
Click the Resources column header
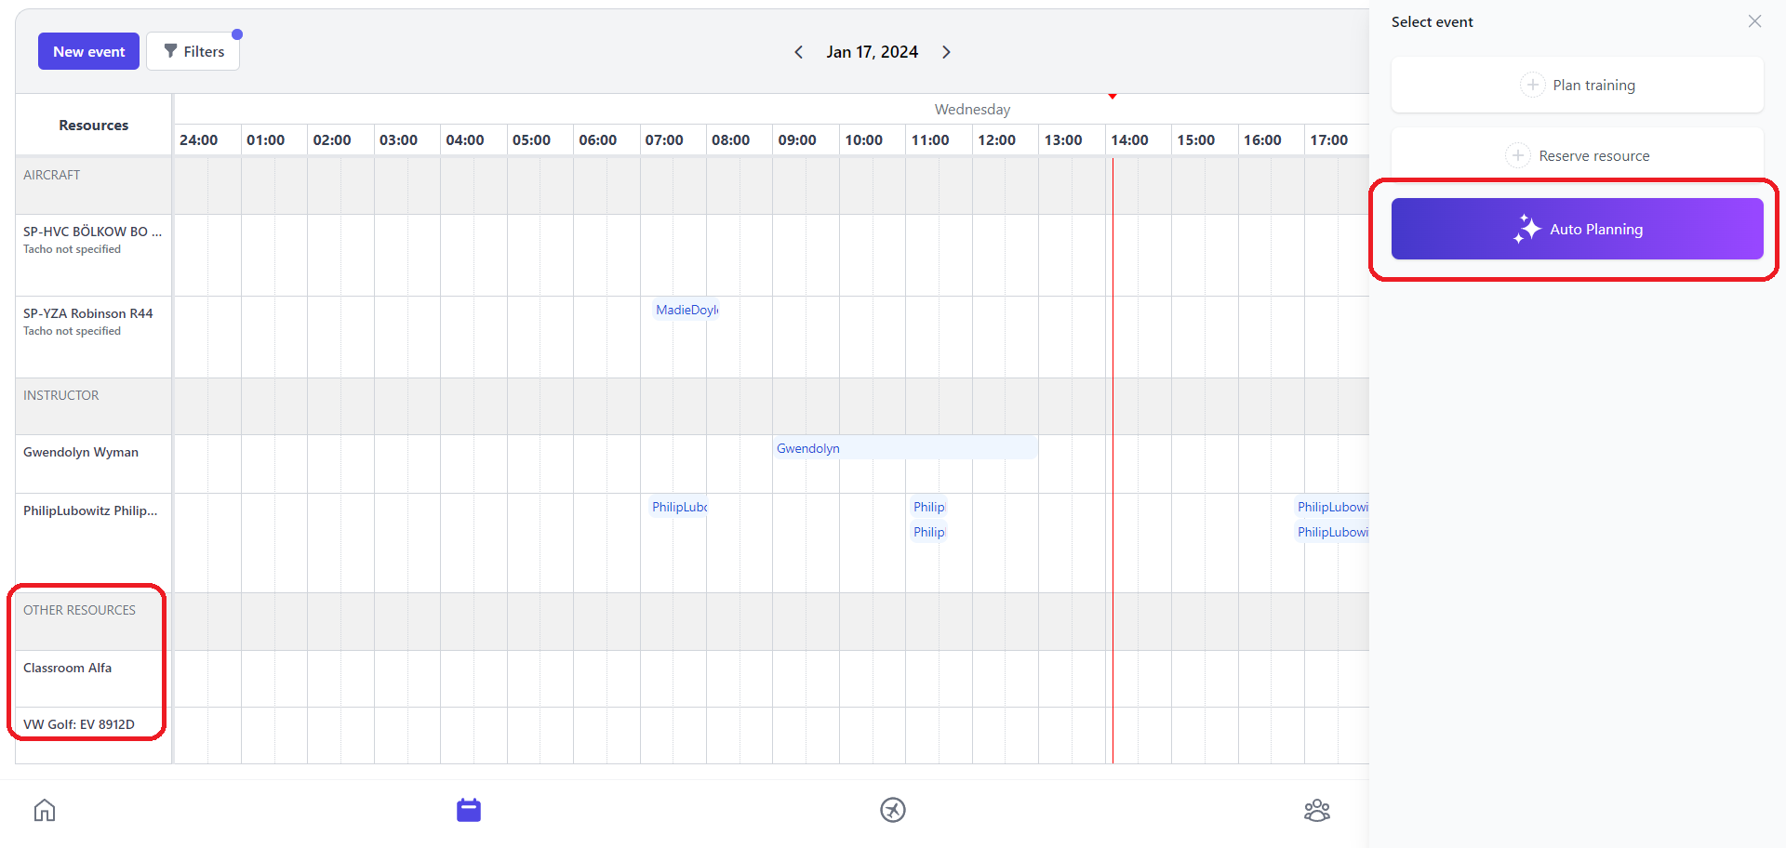pyautogui.click(x=93, y=125)
